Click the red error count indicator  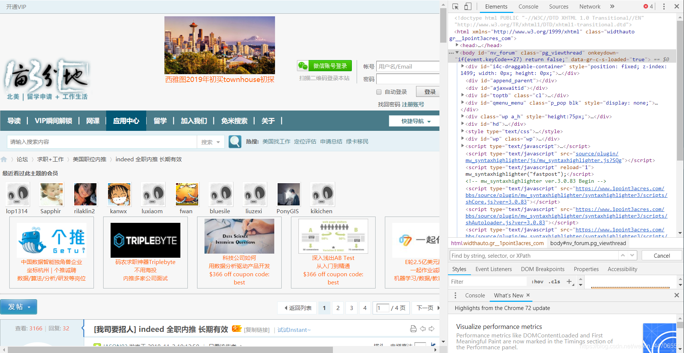tap(648, 6)
